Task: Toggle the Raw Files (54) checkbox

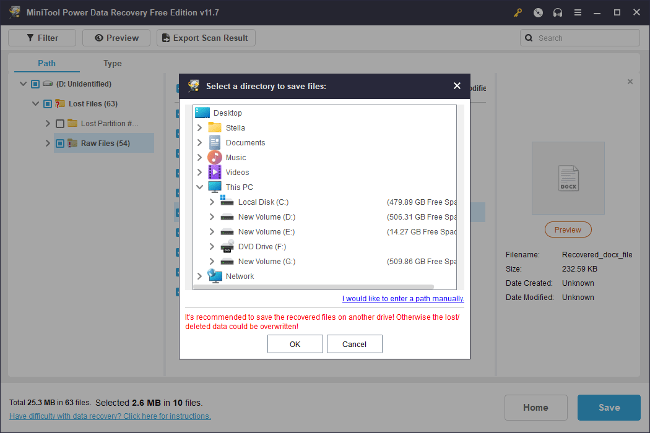Action: click(x=60, y=144)
